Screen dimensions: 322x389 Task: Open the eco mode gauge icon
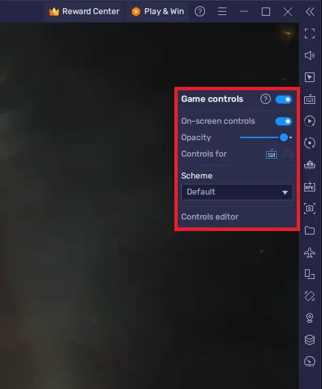tap(310, 362)
